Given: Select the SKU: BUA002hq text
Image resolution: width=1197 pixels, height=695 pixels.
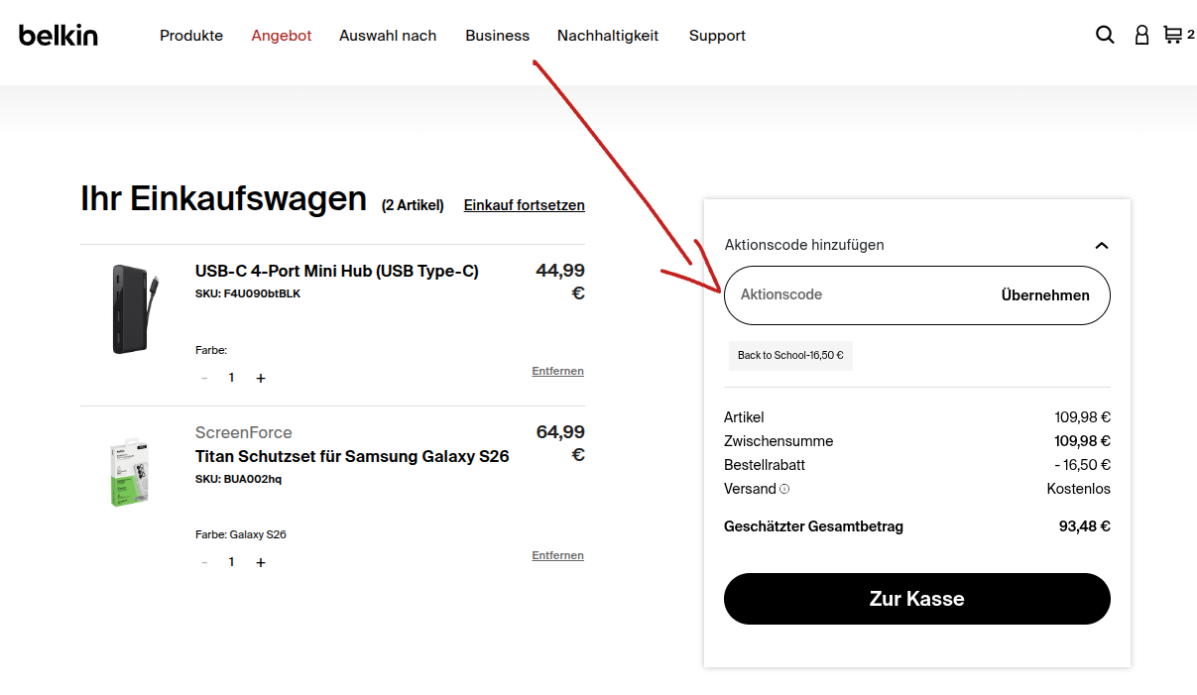Looking at the screenshot, I should click(x=239, y=479).
